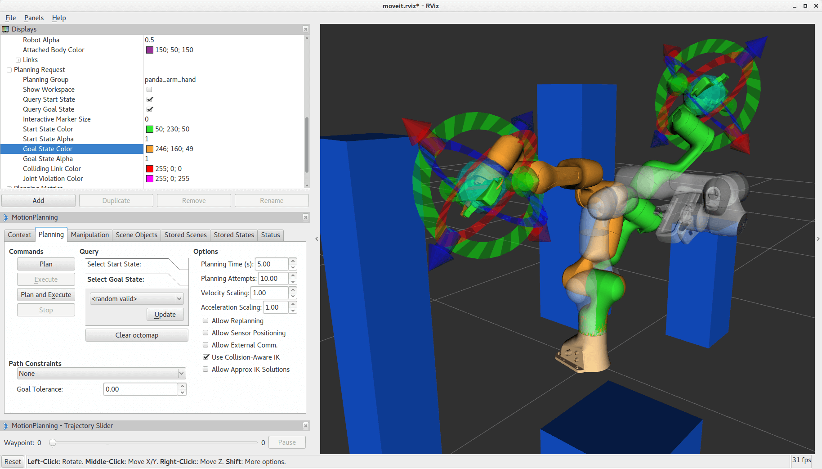Enable Allow Approx IK Solutions
The width and height of the screenshot is (822, 469).
[x=205, y=370]
